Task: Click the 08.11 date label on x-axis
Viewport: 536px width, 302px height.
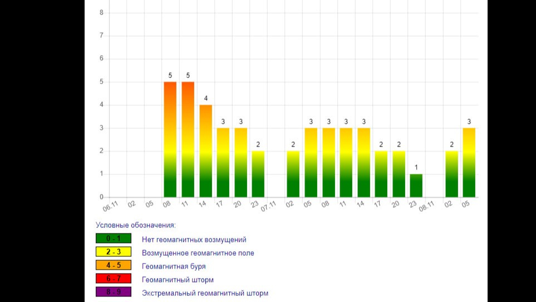Action: (427, 207)
